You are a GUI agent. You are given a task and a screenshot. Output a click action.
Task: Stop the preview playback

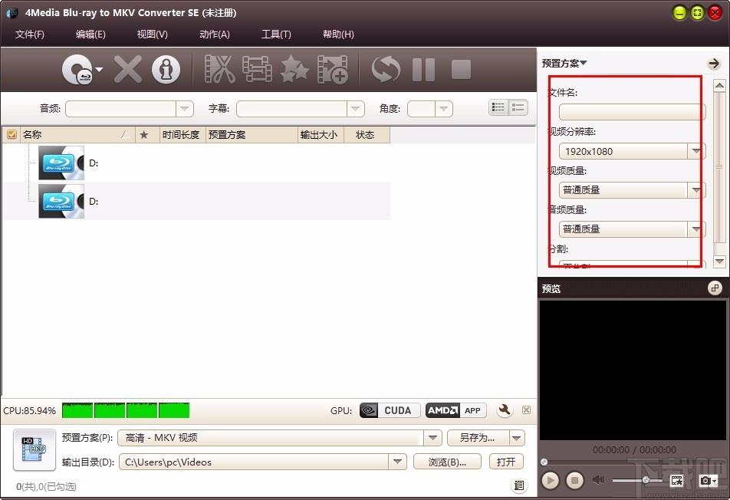pos(574,480)
